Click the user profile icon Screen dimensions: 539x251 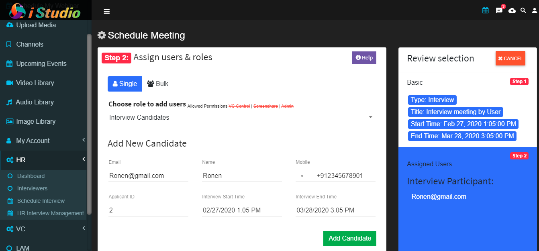pyautogui.click(x=535, y=10)
